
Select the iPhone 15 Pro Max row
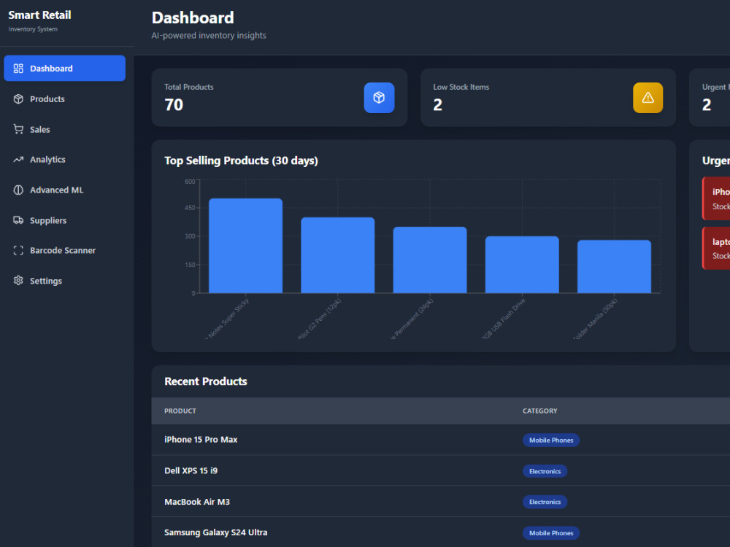coord(440,440)
